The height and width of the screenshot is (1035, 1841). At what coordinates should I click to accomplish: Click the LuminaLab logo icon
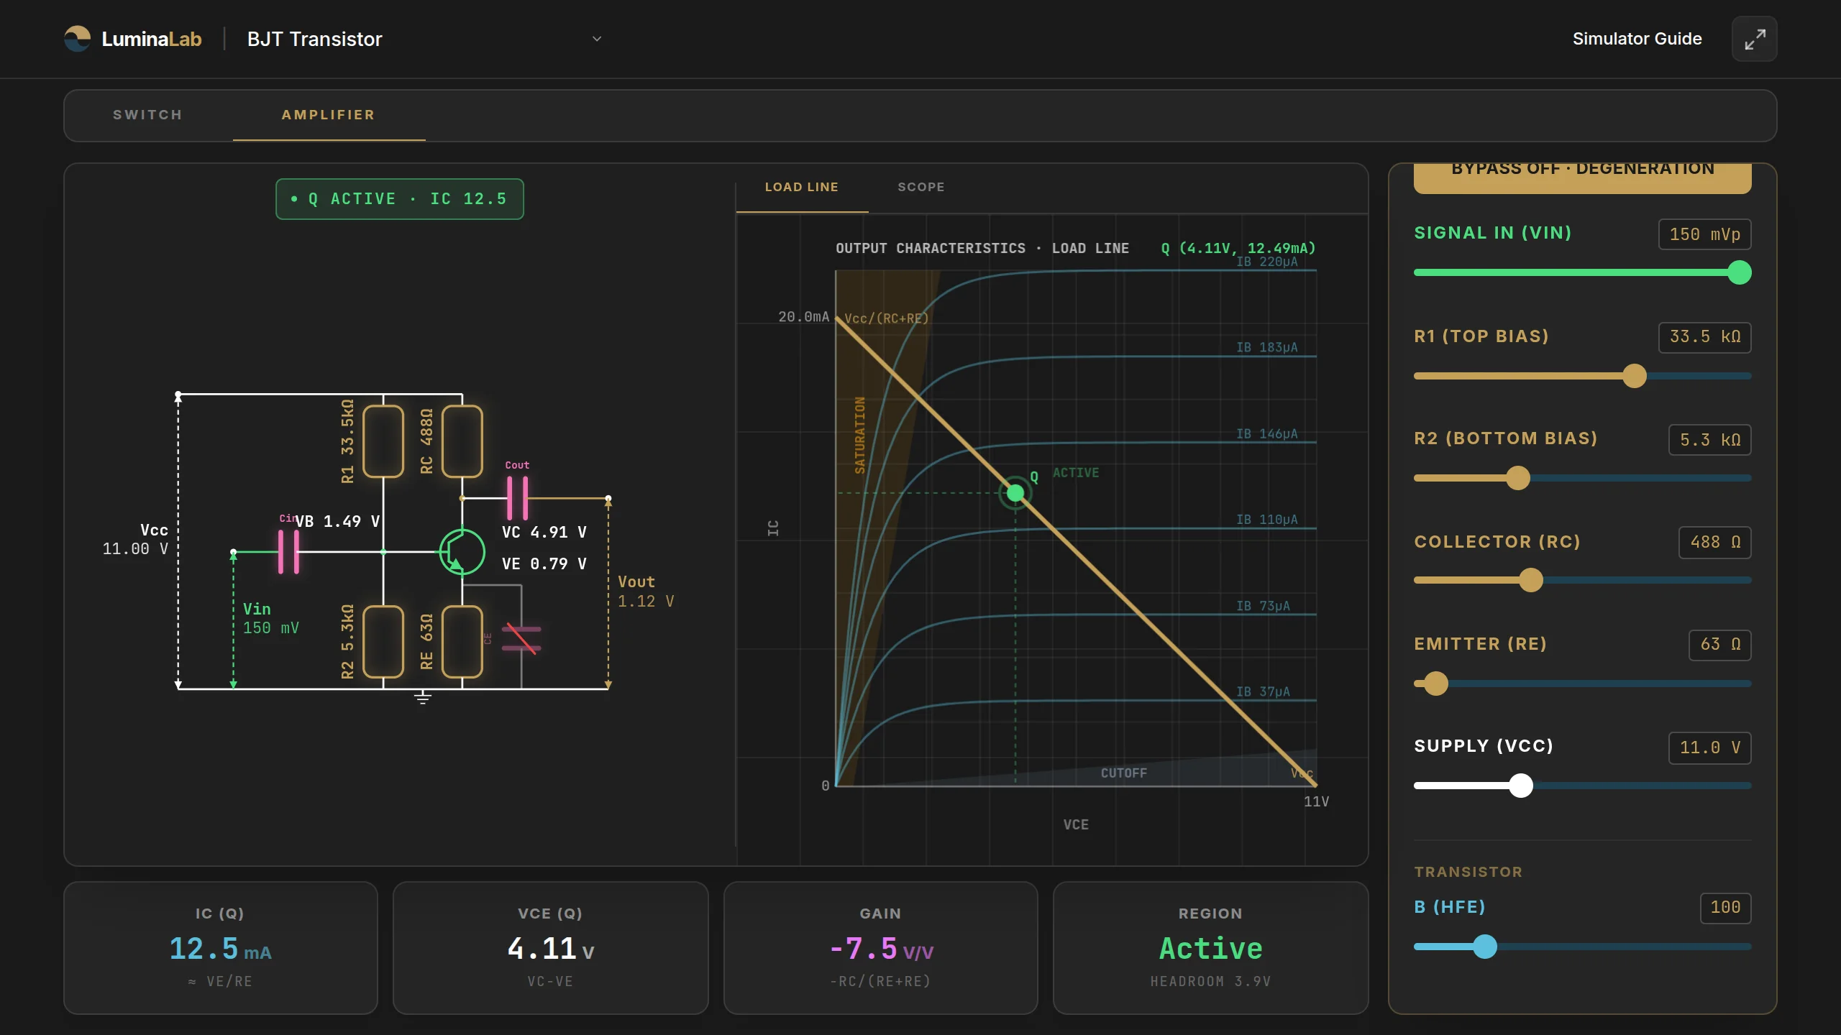(78, 39)
